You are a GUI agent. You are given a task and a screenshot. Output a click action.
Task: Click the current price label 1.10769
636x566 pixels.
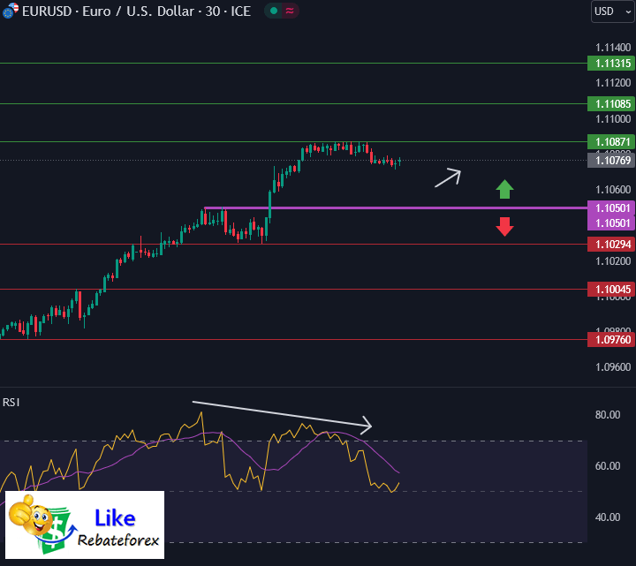click(611, 160)
